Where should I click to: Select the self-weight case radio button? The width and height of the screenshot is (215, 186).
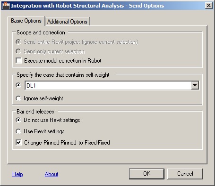click(x=18, y=85)
